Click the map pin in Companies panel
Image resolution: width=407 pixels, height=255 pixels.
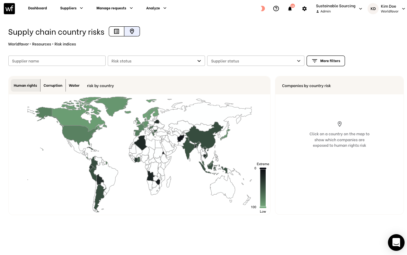point(339,124)
